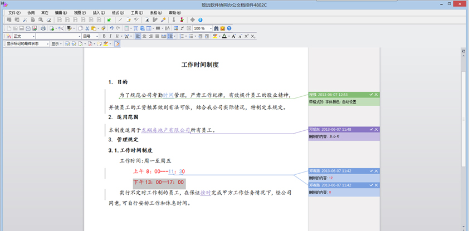Screen dimensions: 469x231
Task: Open Find with the binoculars icon
Action: point(216,28)
